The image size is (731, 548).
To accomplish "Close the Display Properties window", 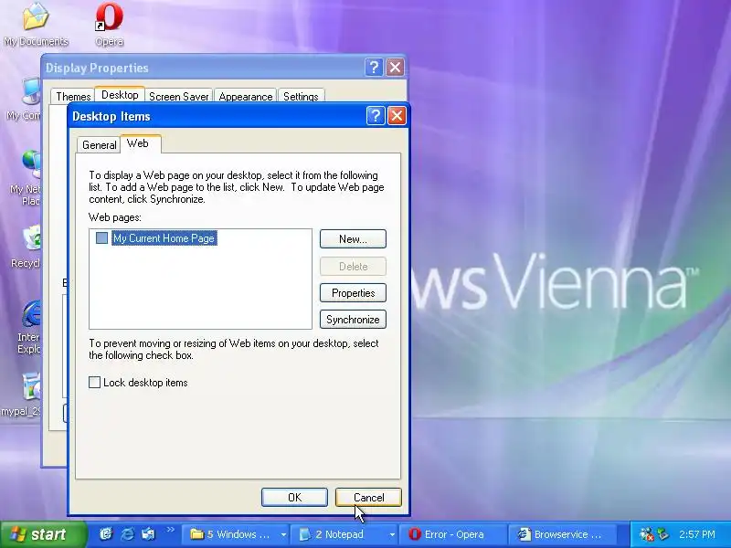I will point(395,68).
